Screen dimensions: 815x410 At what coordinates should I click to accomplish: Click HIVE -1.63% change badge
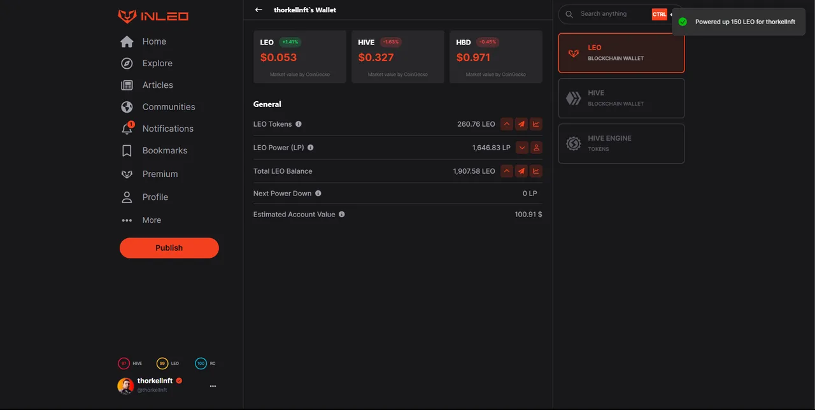[391, 42]
